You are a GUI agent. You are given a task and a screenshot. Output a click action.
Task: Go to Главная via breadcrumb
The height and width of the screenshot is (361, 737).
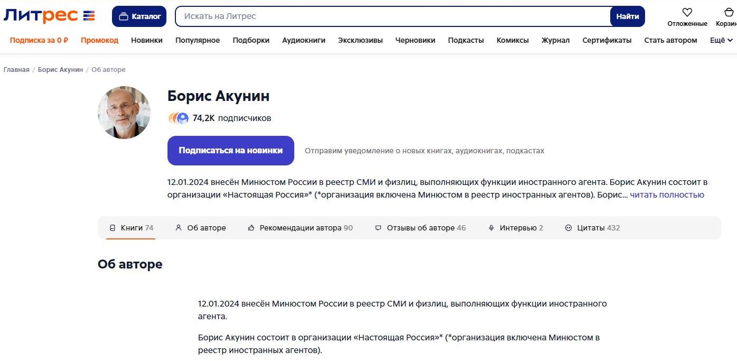[x=16, y=70]
